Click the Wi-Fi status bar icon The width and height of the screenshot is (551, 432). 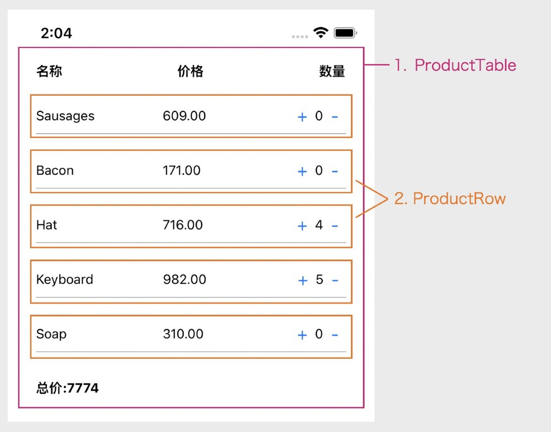pos(321,33)
